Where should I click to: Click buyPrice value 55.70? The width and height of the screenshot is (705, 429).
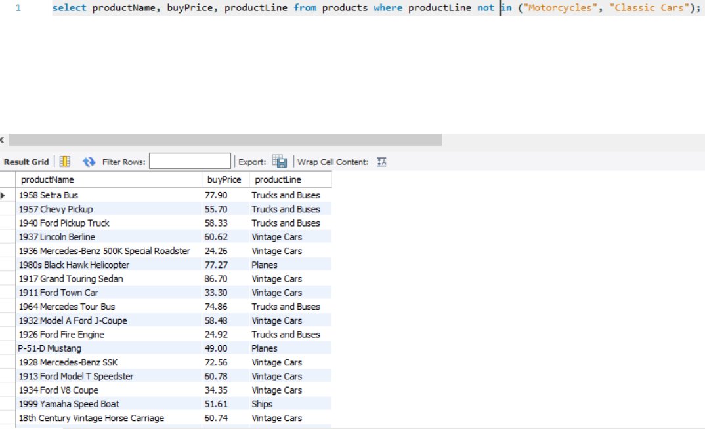226,209
